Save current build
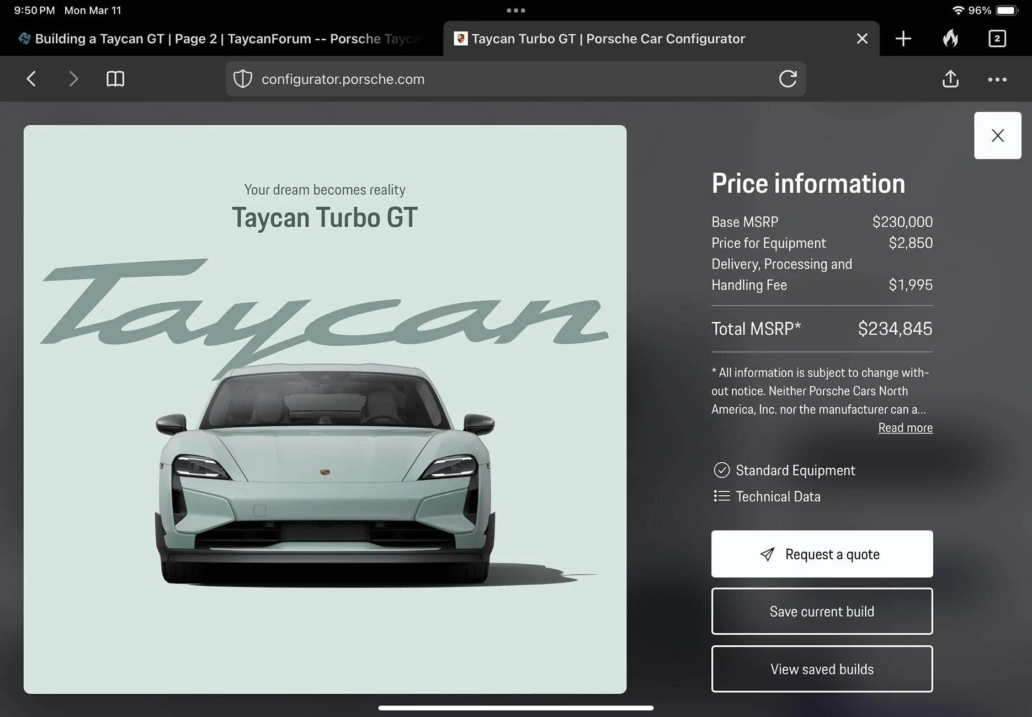Screen dimensions: 1032x717 click(822, 611)
